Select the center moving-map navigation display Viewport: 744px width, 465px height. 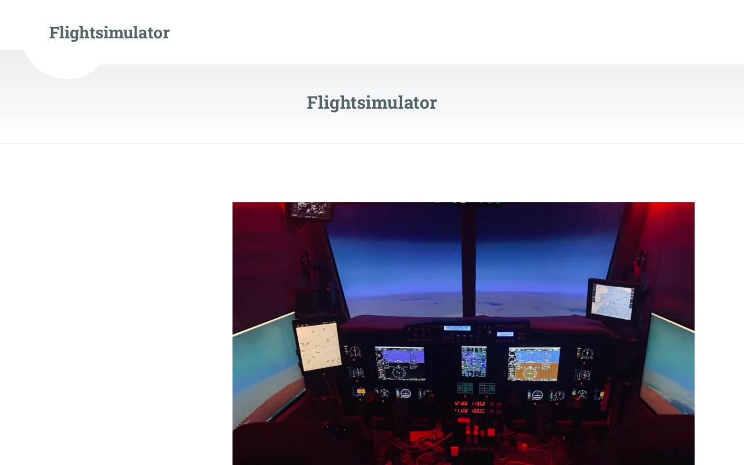(x=474, y=361)
